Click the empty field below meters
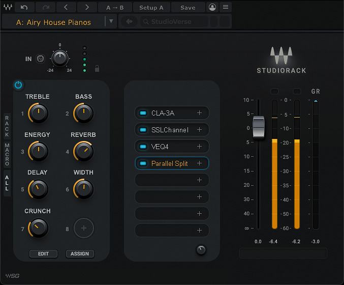The width and height of the screenshot is (344, 285). tap(283, 253)
